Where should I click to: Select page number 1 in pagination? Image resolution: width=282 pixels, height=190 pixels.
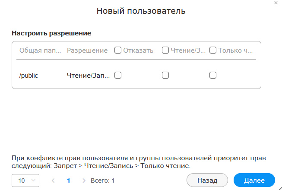point(68,180)
